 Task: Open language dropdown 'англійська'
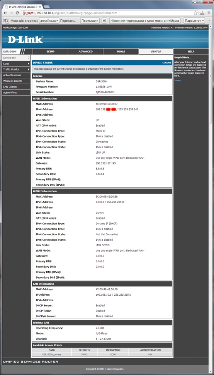pos(49,21)
